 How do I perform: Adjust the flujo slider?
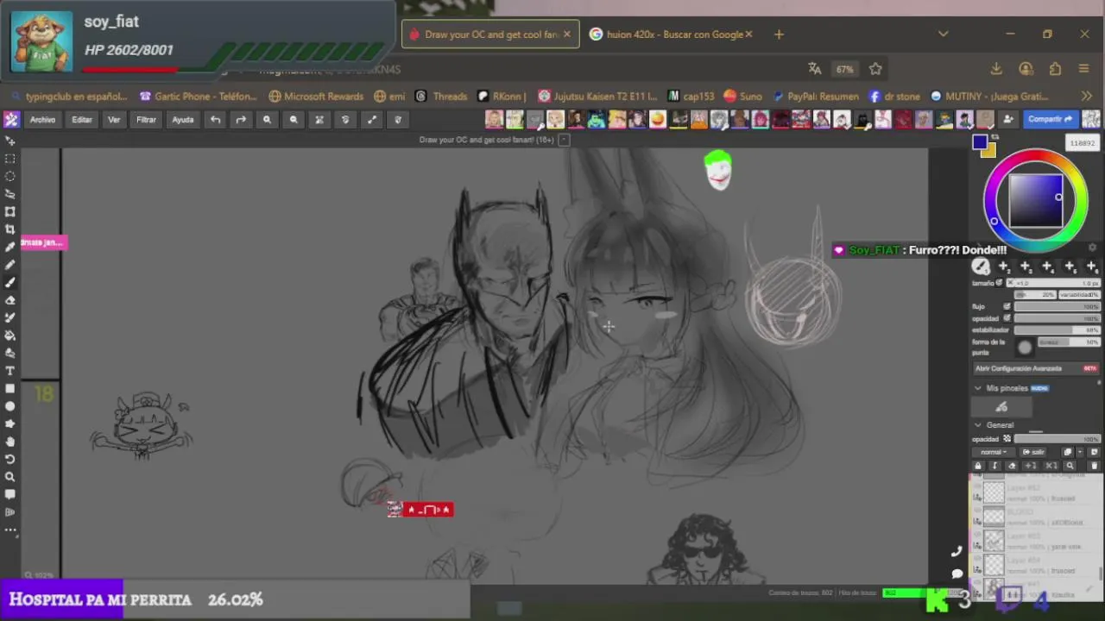pos(1057,306)
